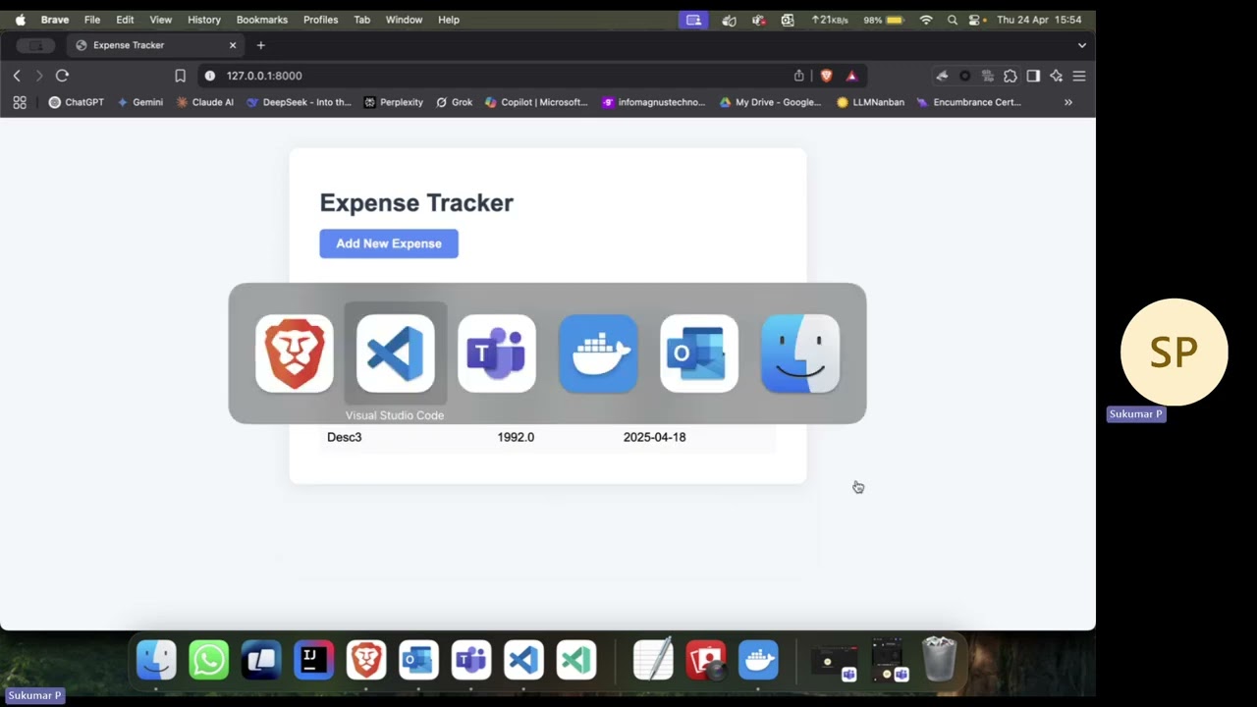Image resolution: width=1257 pixels, height=707 pixels.
Task: Open Brave Rewards triangle icon
Action: point(851,76)
